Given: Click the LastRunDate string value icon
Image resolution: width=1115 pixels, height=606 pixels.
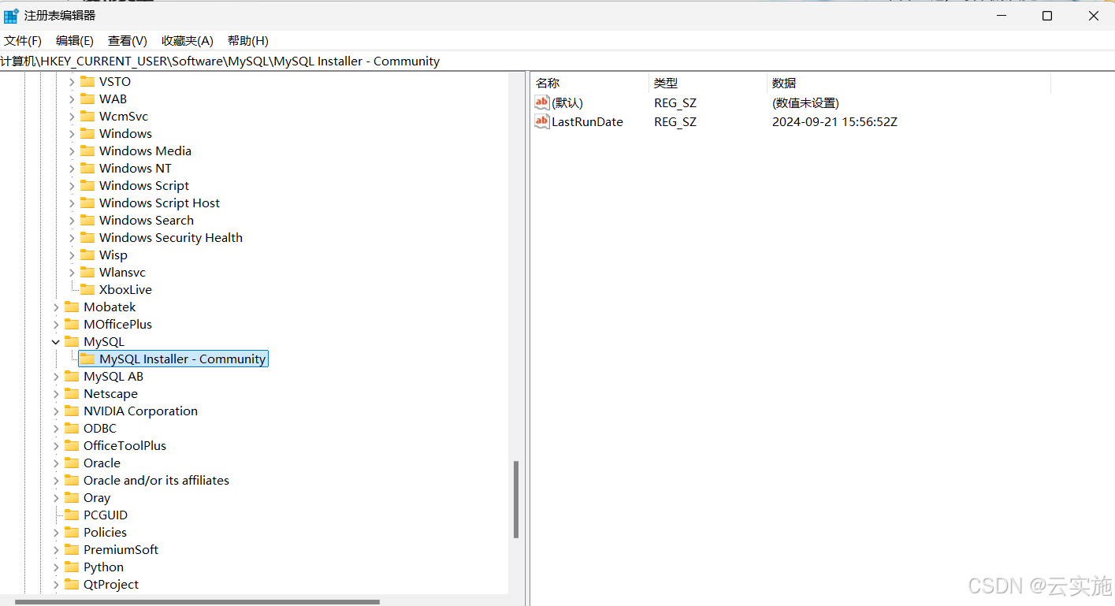Looking at the screenshot, I should tap(542, 121).
